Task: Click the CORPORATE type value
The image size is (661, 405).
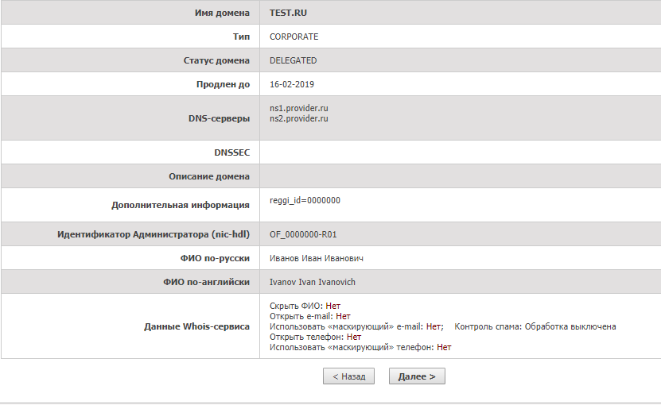Action: (294, 37)
